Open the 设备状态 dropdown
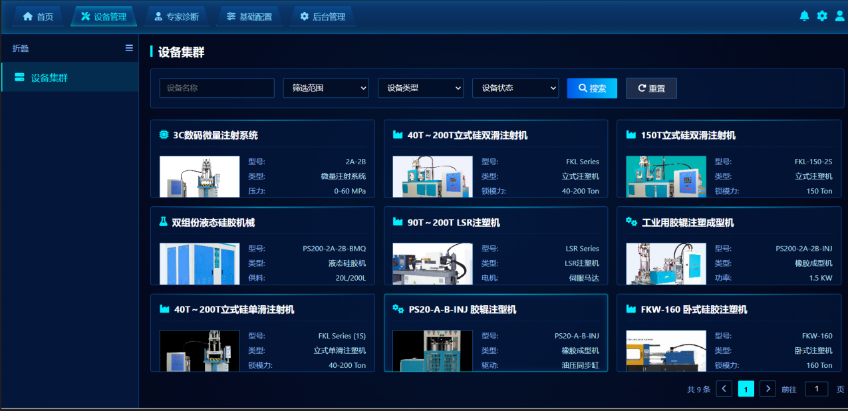 [x=515, y=88]
